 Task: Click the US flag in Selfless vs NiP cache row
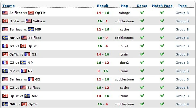coord(5,29)
